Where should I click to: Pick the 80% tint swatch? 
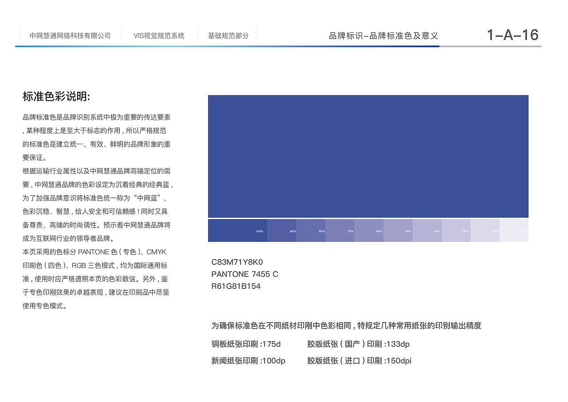click(x=311, y=230)
